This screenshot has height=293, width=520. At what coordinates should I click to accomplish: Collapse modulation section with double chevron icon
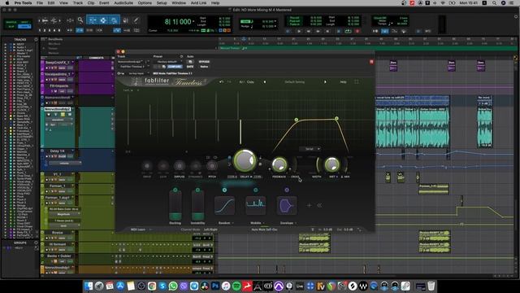[319, 206]
